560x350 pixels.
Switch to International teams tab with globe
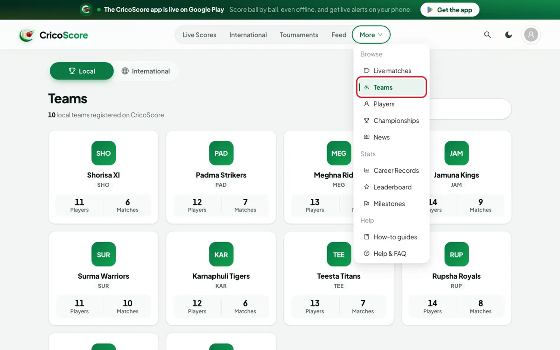point(146,71)
